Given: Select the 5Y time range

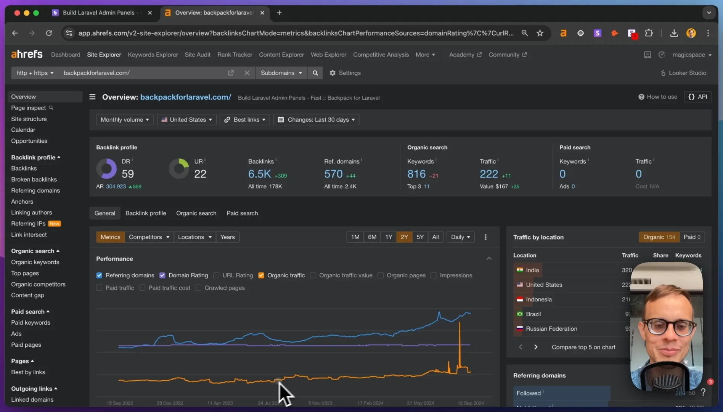Looking at the screenshot, I should (x=420, y=237).
